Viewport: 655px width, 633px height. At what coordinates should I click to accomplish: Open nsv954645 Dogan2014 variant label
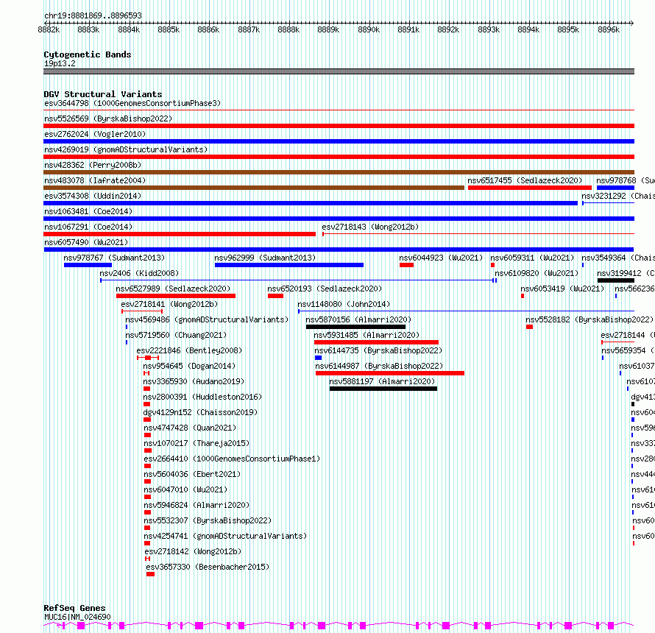(x=189, y=366)
